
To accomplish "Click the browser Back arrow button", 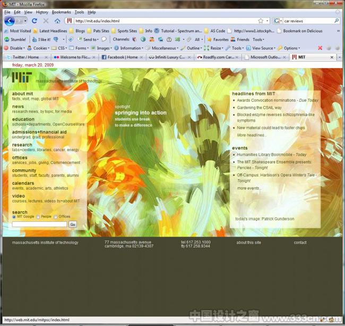I will pos(10,21).
